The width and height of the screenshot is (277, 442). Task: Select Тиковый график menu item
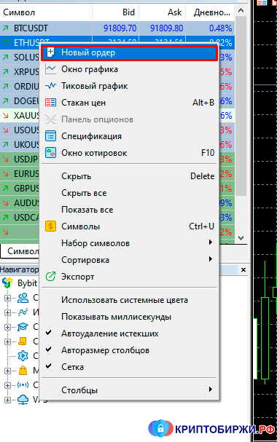point(129,86)
